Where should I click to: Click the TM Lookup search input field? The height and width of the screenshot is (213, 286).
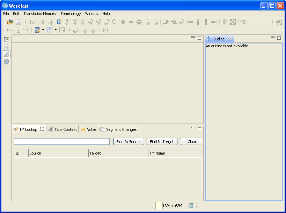(62, 142)
